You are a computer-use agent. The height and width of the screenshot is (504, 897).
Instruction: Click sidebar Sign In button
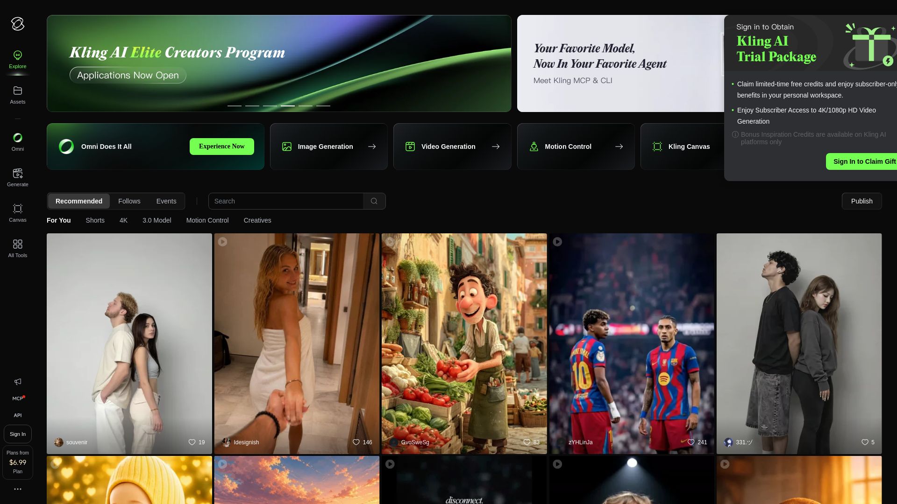pyautogui.click(x=18, y=434)
